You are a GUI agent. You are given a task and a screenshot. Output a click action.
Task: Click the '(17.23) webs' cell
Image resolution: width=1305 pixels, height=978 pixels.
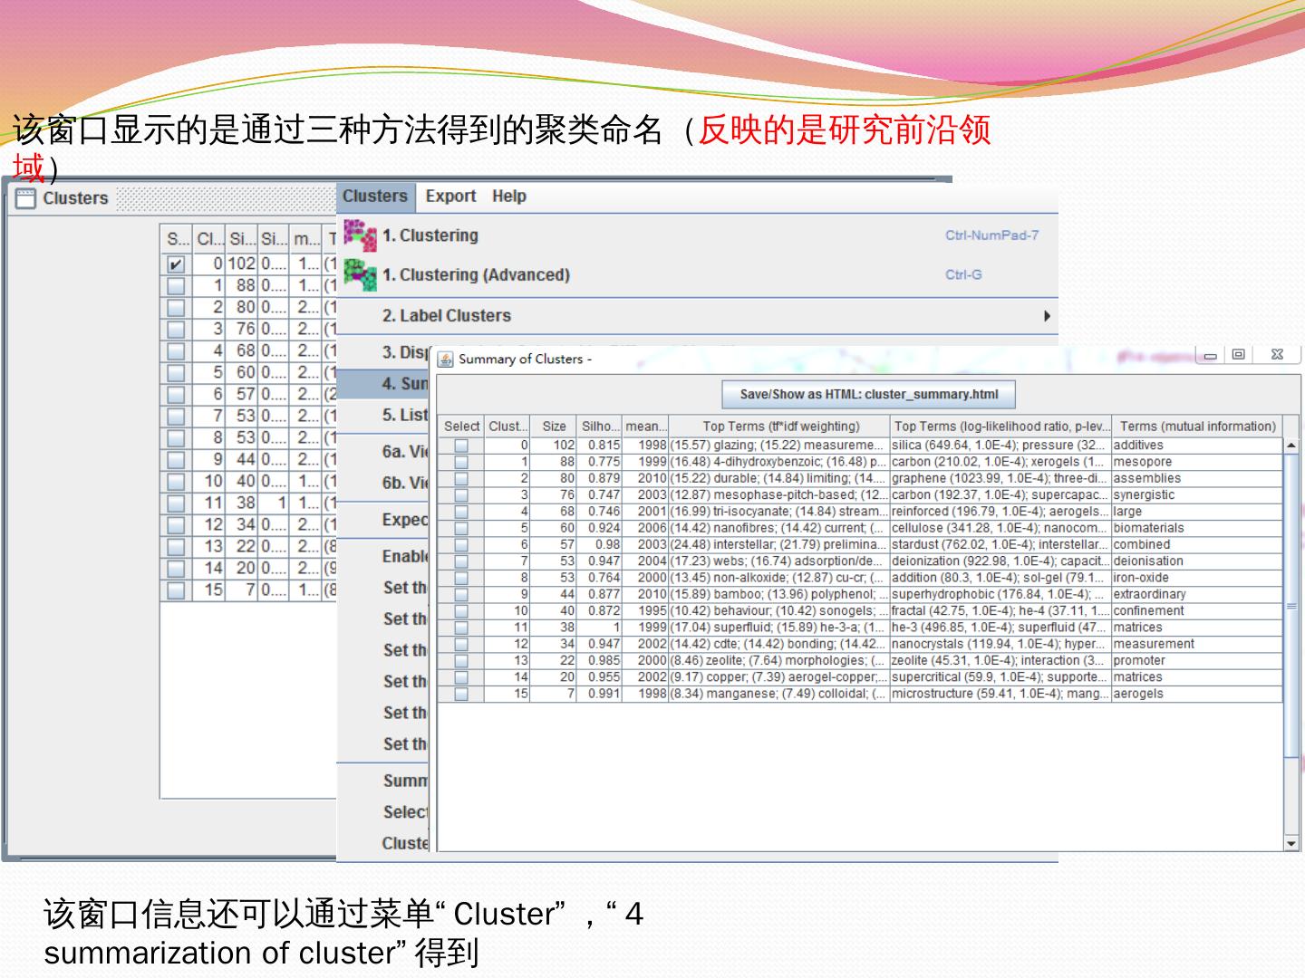tap(780, 561)
